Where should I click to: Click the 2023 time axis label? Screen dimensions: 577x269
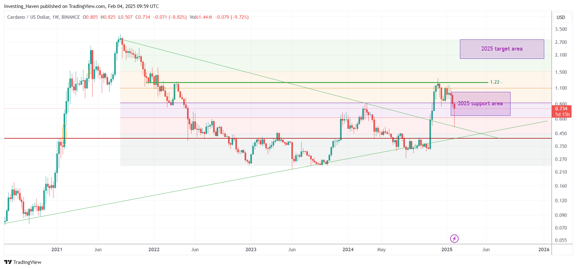[251, 250]
